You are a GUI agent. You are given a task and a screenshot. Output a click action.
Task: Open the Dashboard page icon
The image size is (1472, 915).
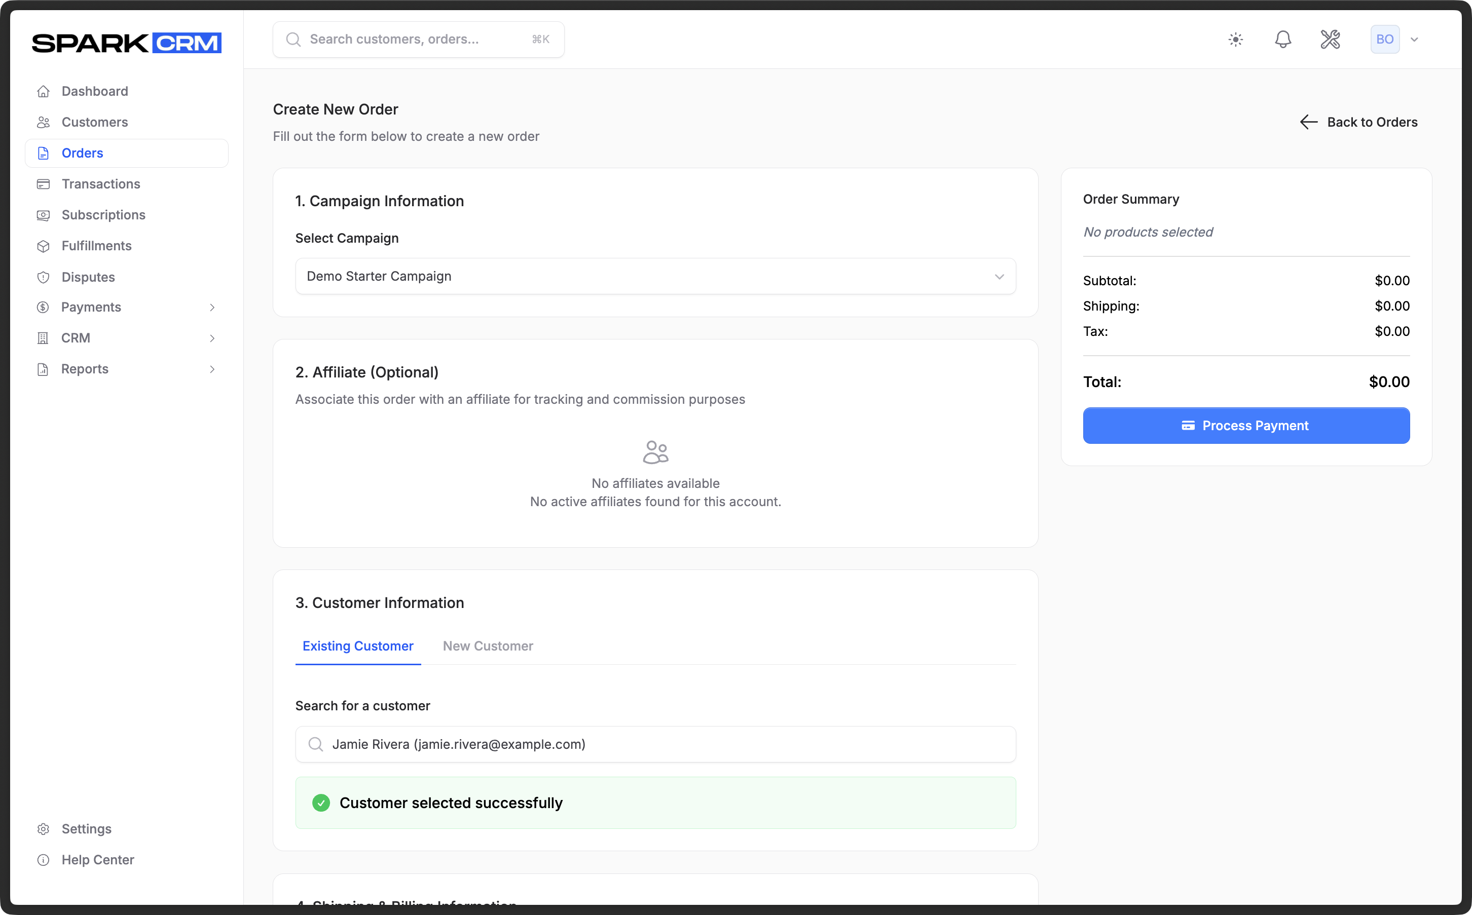43,91
